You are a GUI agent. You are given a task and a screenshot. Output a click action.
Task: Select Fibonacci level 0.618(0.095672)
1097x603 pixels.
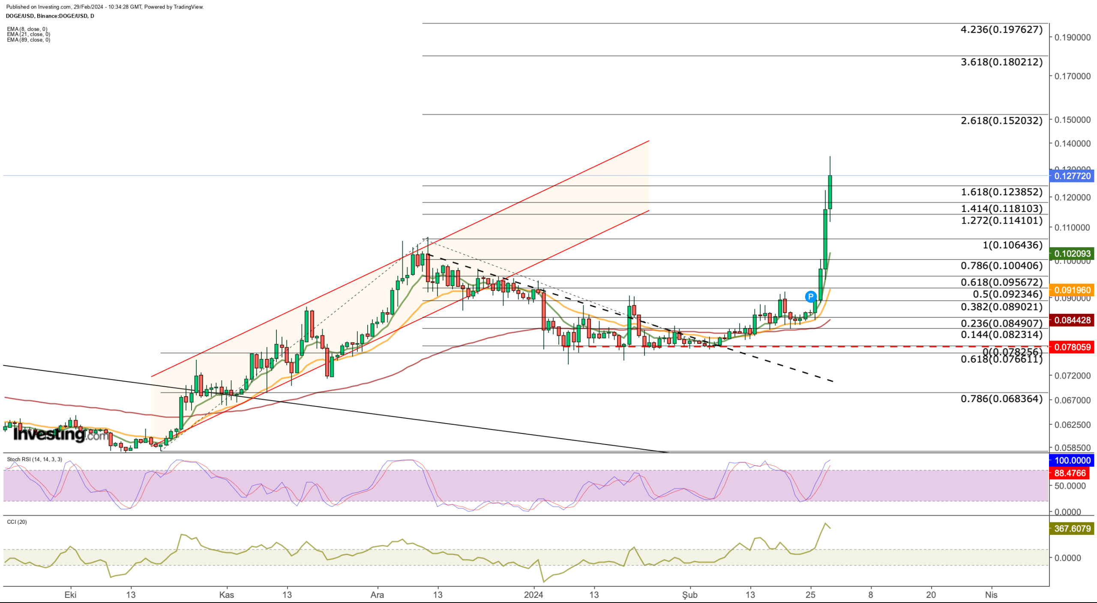[x=1001, y=282]
